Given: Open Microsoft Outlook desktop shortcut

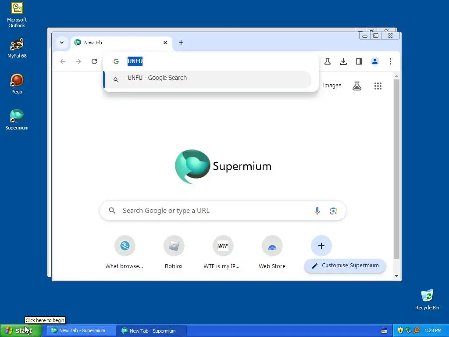Looking at the screenshot, I should [x=17, y=15].
